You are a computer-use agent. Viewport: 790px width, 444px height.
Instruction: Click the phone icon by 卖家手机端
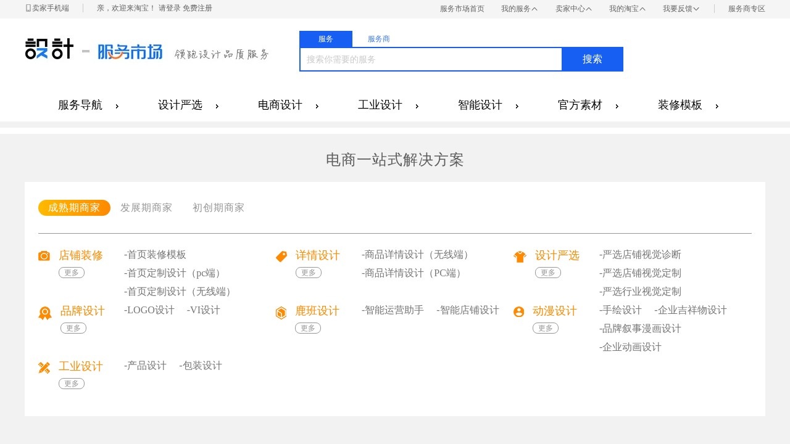click(x=28, y=8)
